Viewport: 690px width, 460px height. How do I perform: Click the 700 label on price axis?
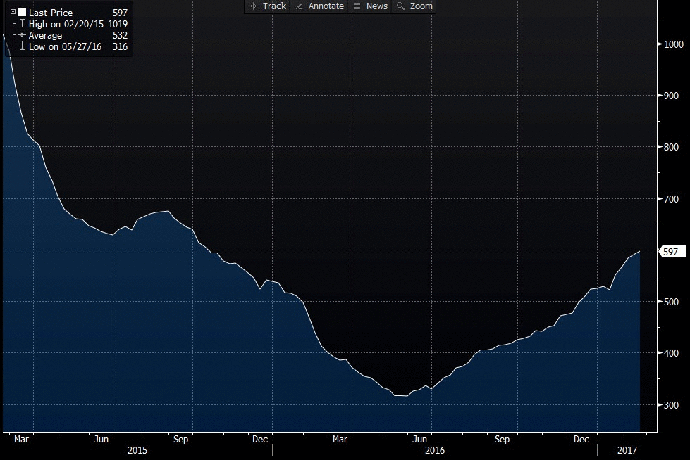670,199
